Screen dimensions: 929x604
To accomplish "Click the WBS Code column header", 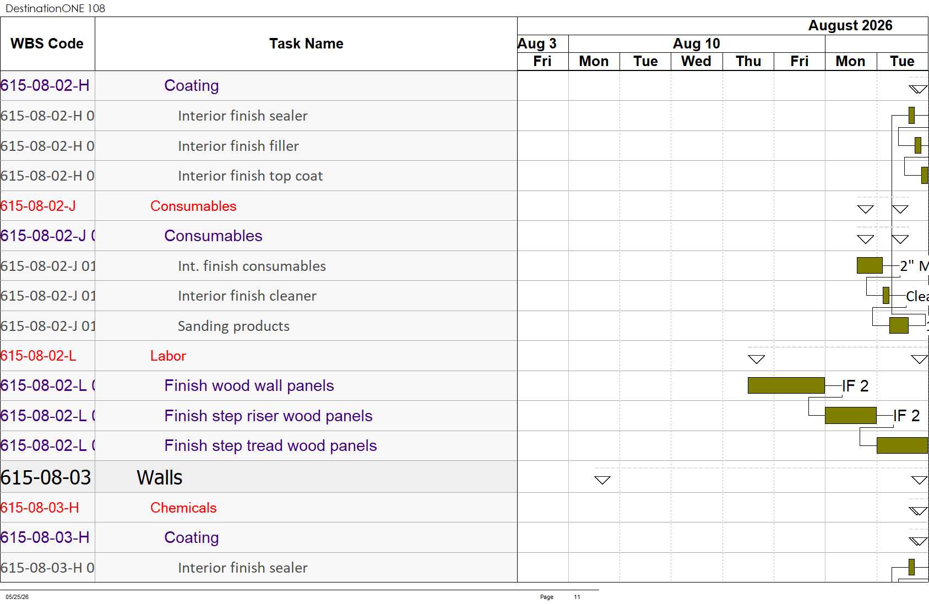I will click(47, 43).
